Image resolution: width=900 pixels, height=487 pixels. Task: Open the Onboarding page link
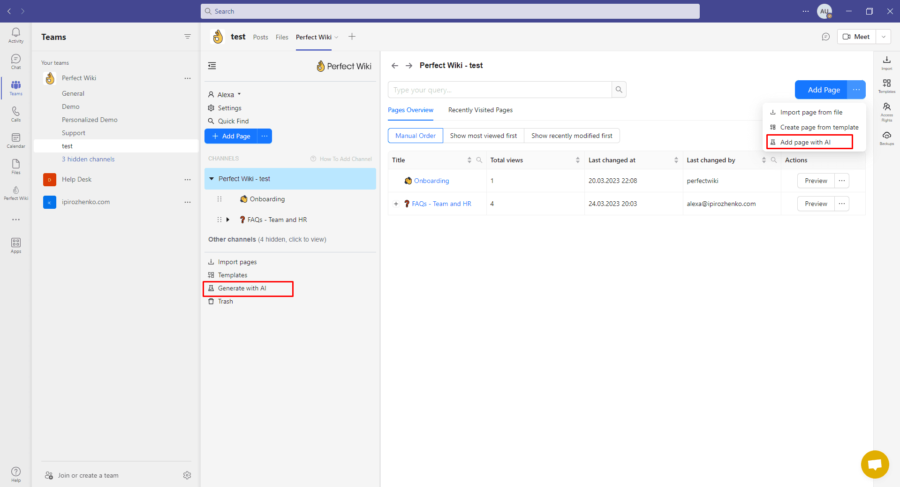[x=431, y=181]
